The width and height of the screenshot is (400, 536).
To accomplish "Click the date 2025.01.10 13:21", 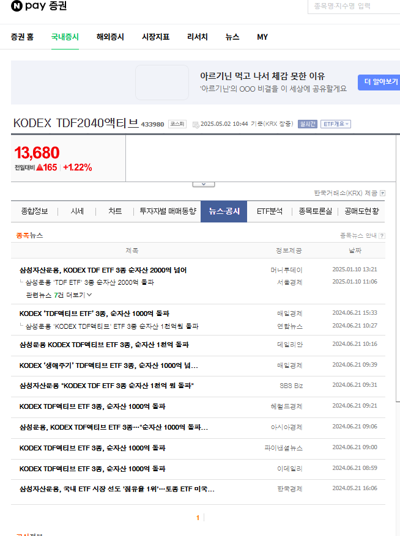I will [355, 270].
